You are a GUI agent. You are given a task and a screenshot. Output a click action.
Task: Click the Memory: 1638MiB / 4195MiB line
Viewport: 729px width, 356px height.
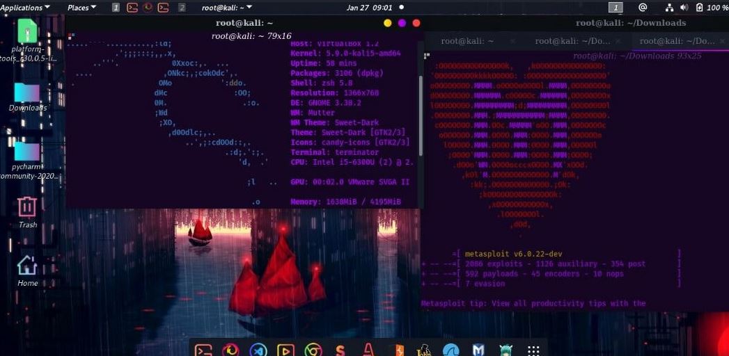coord(345,202)
